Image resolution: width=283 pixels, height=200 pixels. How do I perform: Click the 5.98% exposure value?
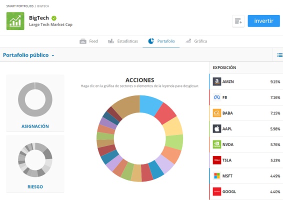tap(275, 129)
